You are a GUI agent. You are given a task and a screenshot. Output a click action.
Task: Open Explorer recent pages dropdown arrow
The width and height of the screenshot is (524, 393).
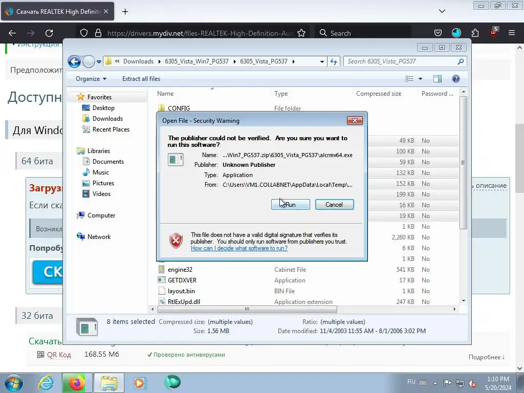point(99,61)
